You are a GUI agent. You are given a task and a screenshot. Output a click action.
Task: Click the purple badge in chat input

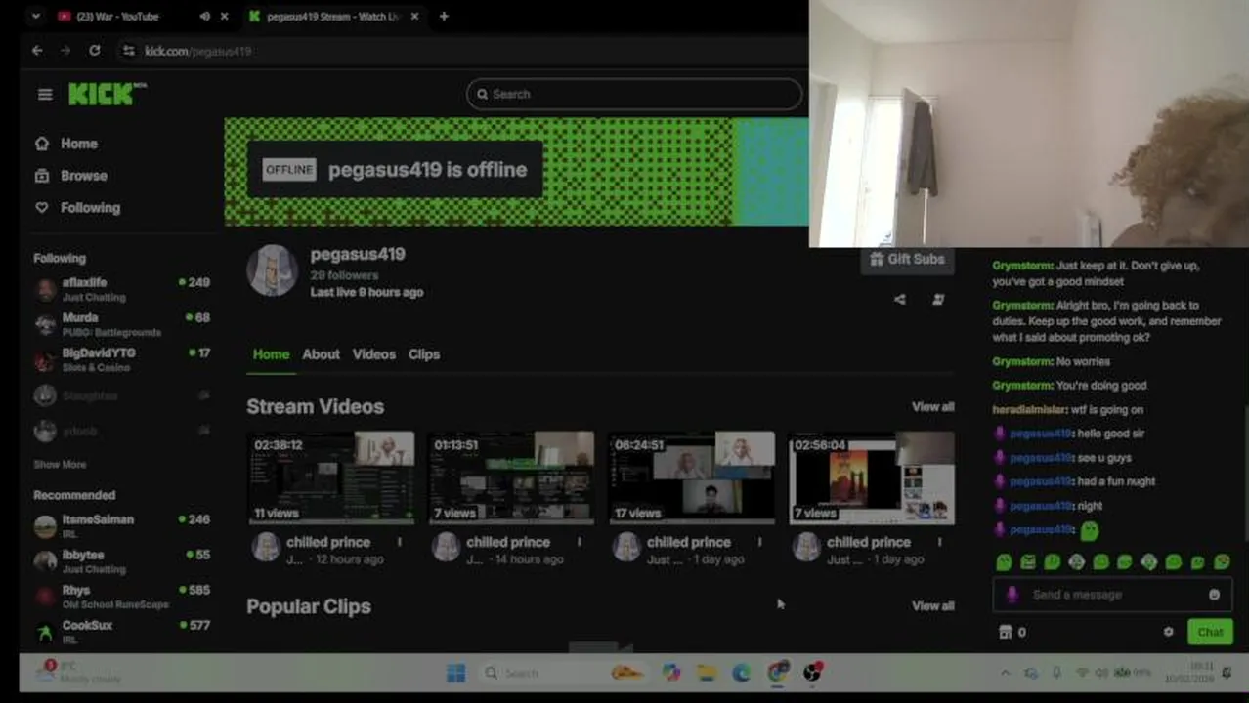(x=1012, y=595)
